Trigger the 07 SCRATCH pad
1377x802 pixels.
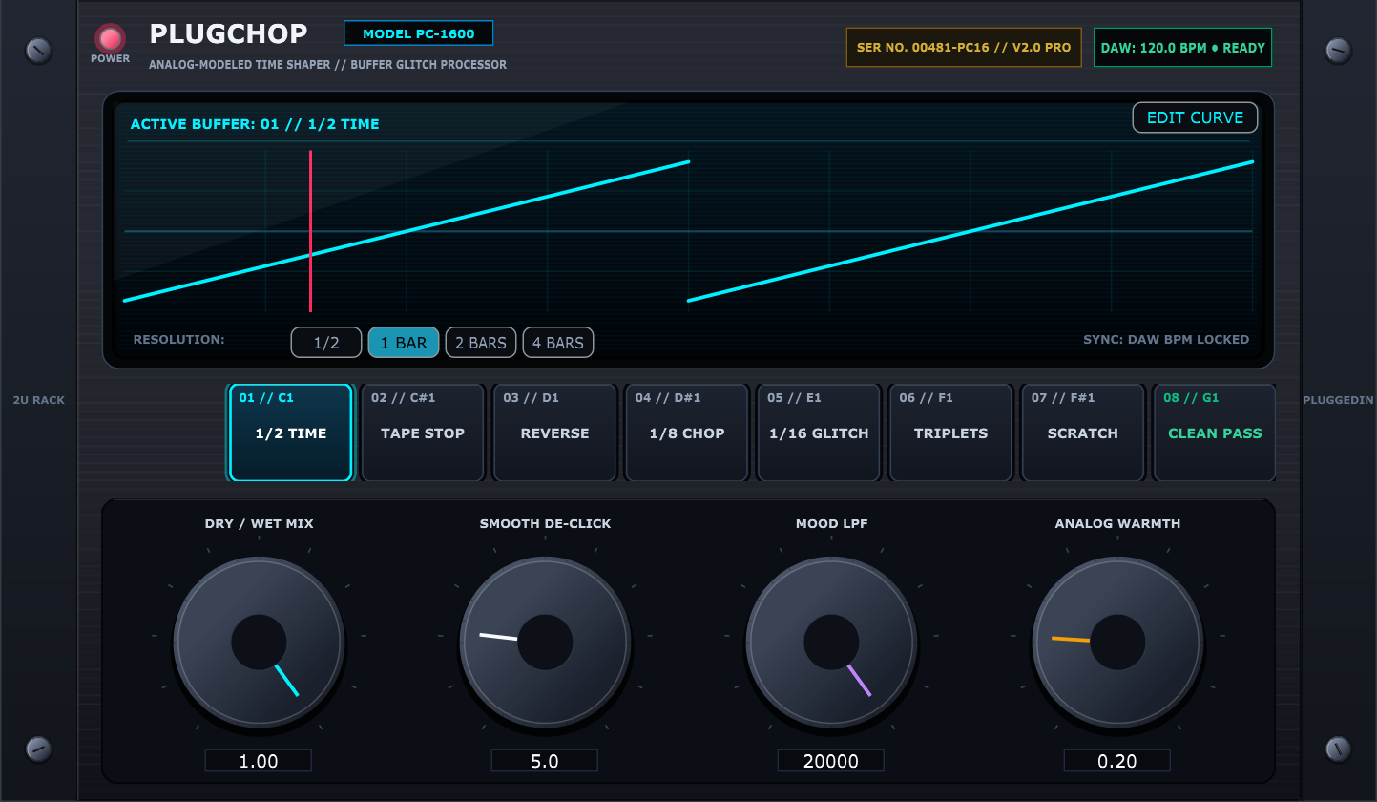[1082, 433]
